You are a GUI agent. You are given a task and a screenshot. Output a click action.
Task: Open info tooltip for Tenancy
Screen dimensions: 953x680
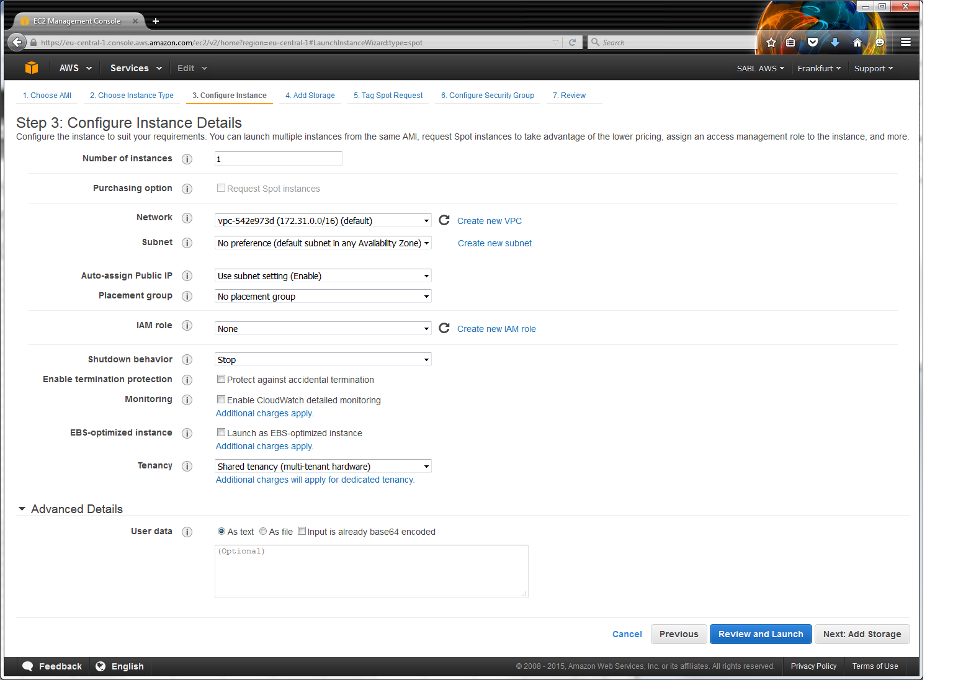tap(187, 466)
